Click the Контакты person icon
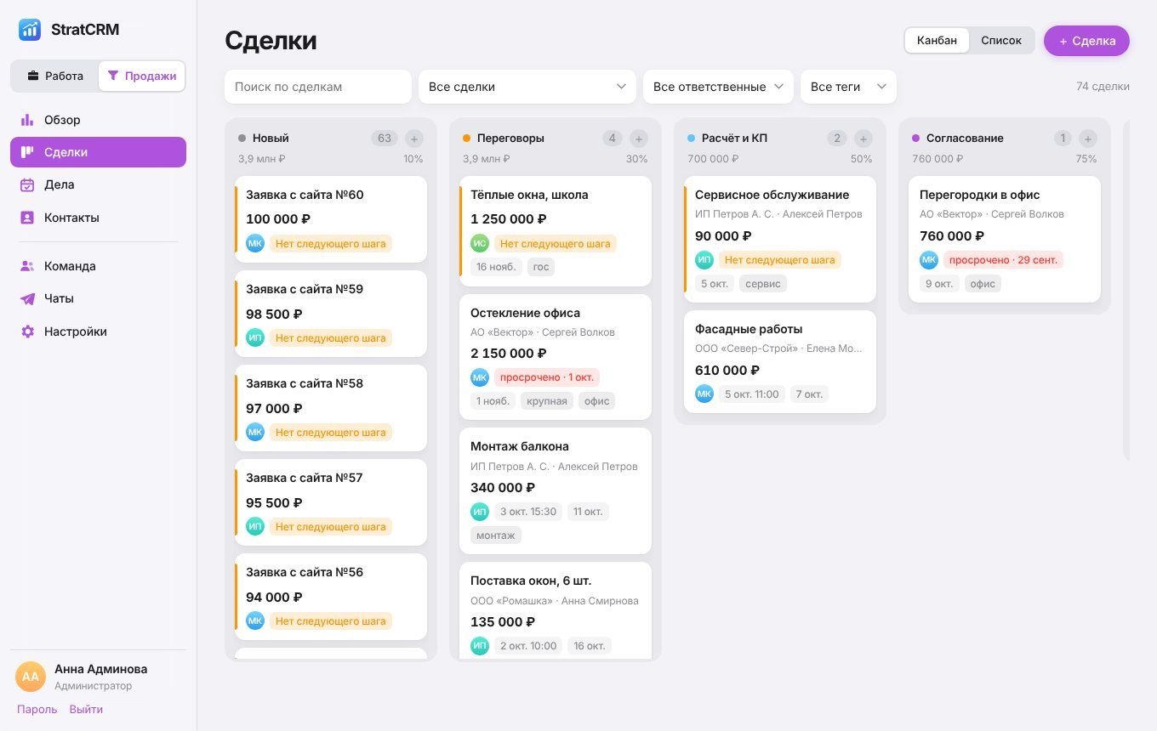Image resolution: width=1157 pixels, height=731 pixels. pyautogui.click(x=27, y=218)
